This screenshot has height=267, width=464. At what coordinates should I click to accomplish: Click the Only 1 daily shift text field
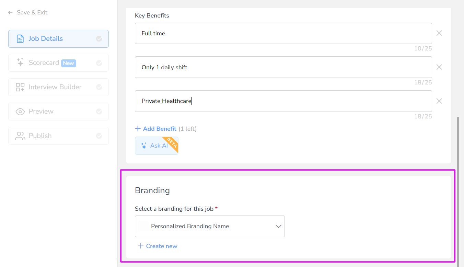tap(283, 67)
